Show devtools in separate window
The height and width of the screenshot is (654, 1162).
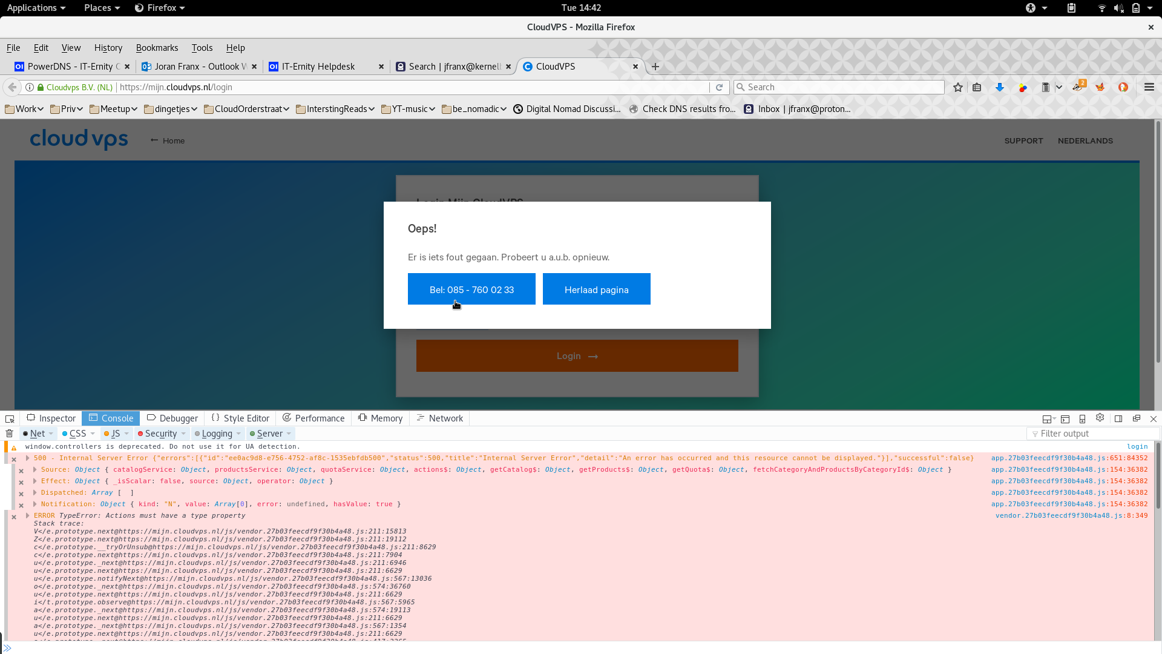[1137, 418]
